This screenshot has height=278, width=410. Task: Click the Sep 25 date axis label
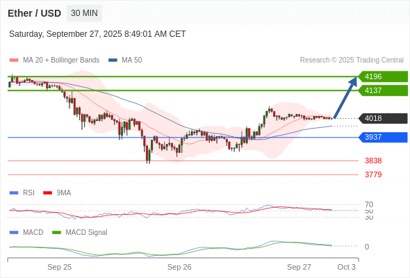tap(59, 267)
